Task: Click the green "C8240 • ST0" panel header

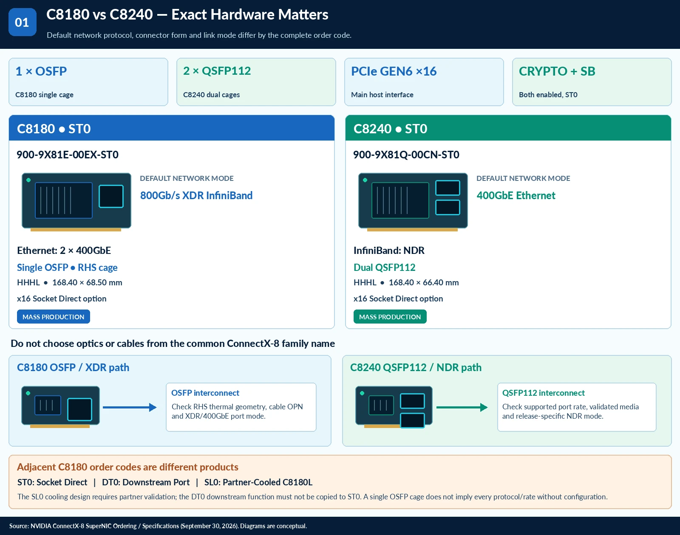Action: (508, 128)
